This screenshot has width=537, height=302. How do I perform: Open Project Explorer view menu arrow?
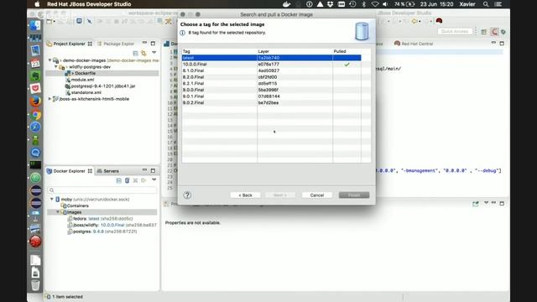(x=154, y=53)
